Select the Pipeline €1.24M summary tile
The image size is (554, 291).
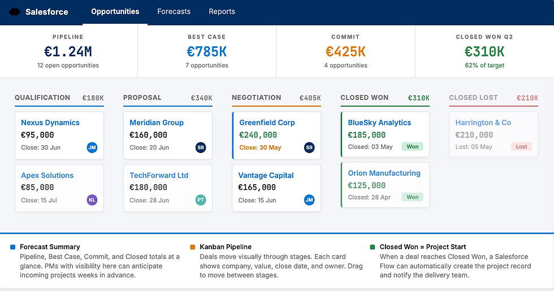pos(68,51)
